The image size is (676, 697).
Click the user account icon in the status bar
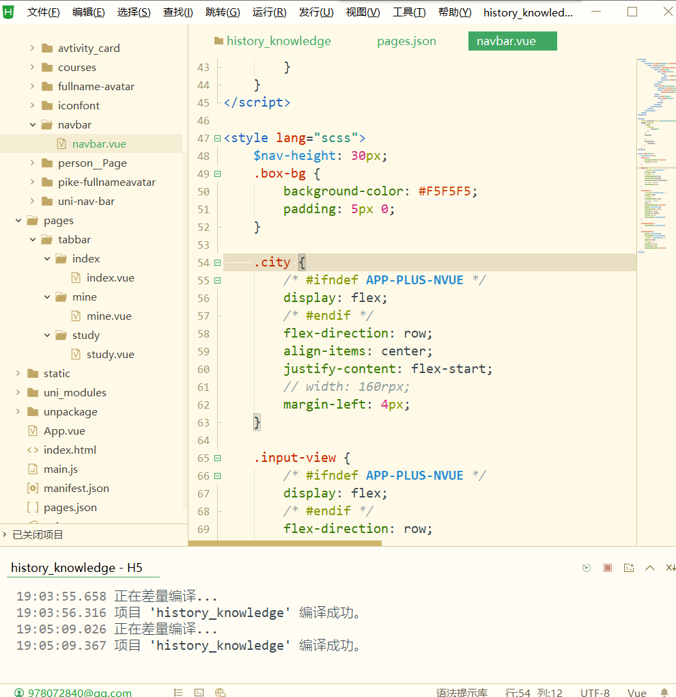click(x=19, y=692)
